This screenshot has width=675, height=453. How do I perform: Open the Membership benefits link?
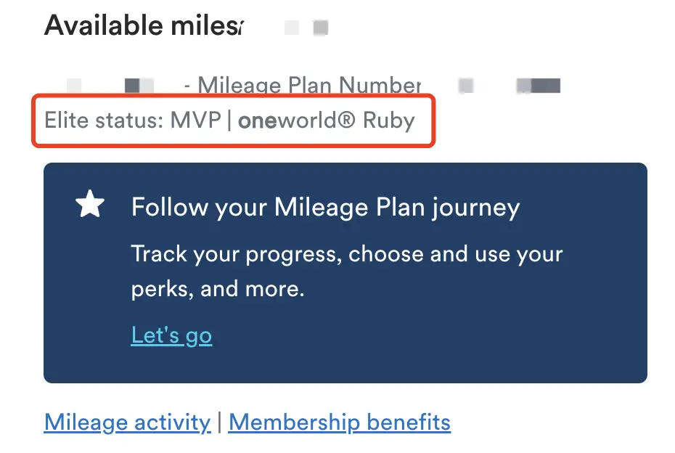click(x=340, y=422)
